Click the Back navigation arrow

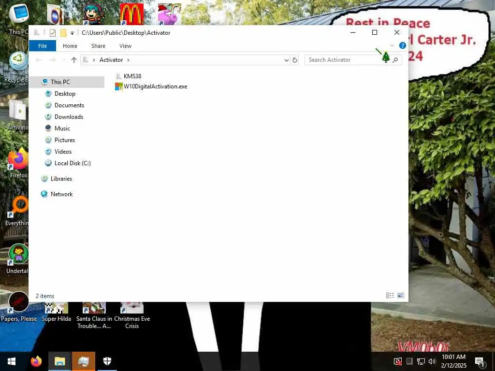point(39,60)
